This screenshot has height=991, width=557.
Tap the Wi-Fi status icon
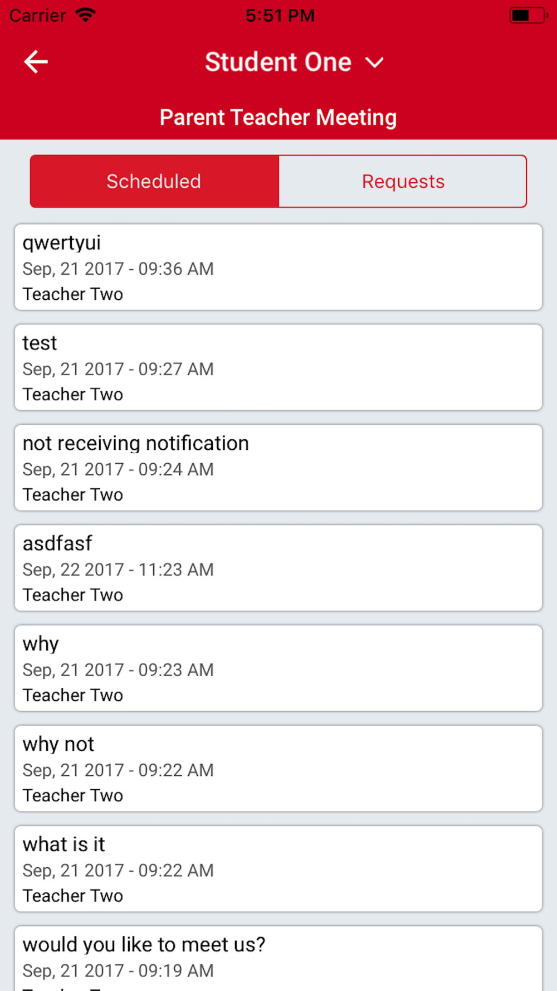85,15
